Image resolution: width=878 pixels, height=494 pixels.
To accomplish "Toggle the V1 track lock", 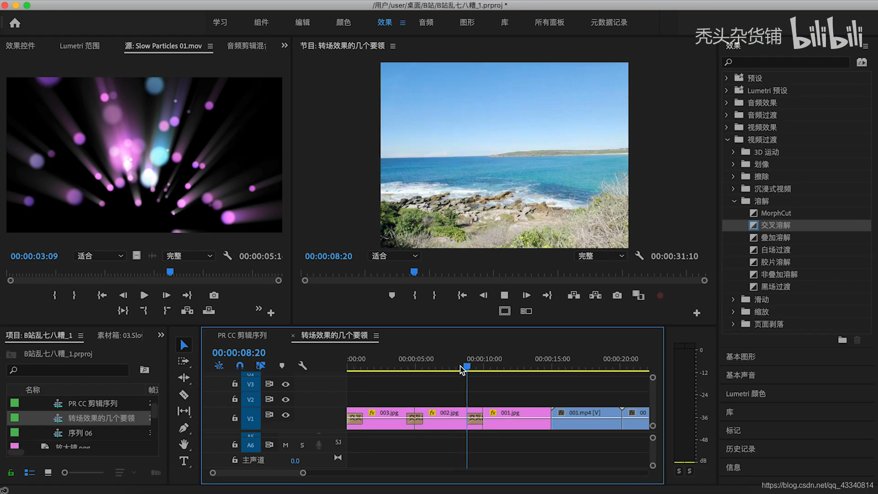I will coord(235,418).
